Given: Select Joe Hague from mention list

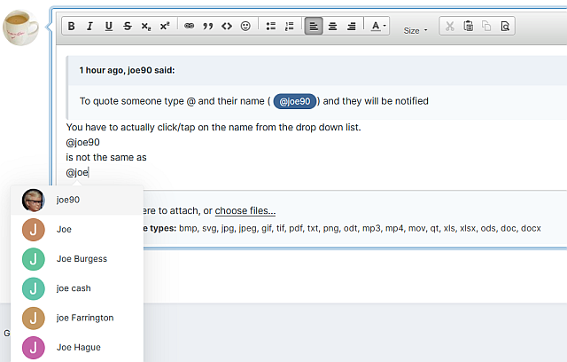Looking at the screenshot, I should (x=77, y=348).
